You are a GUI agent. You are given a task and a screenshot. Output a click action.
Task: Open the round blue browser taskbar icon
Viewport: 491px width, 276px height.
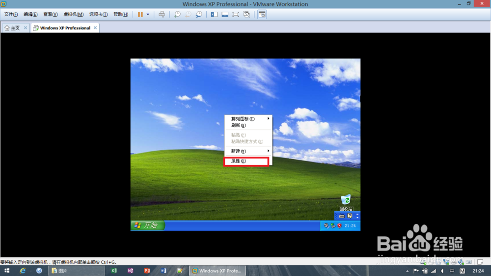39,271
